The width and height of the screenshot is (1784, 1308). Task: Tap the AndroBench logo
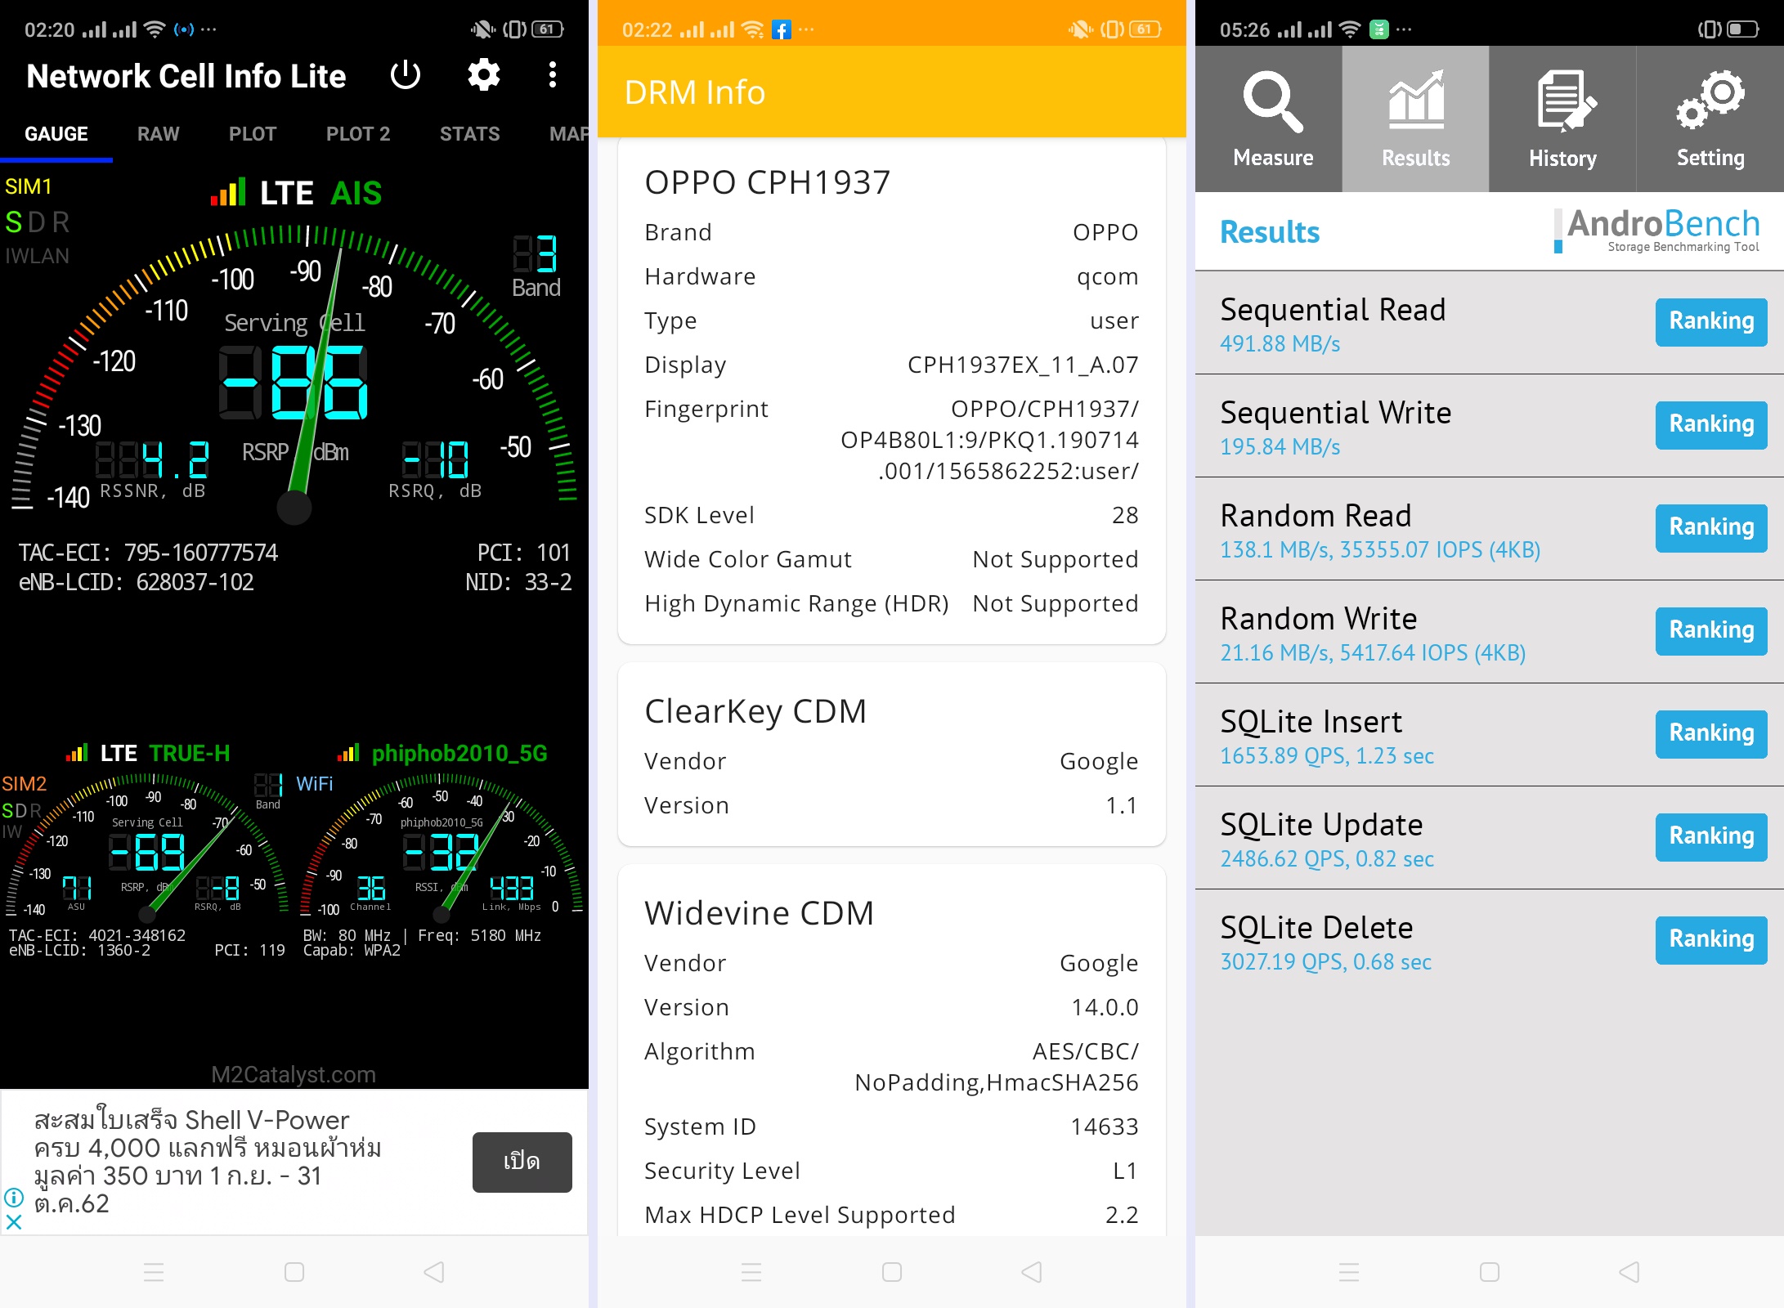[x=1657, y=231]
